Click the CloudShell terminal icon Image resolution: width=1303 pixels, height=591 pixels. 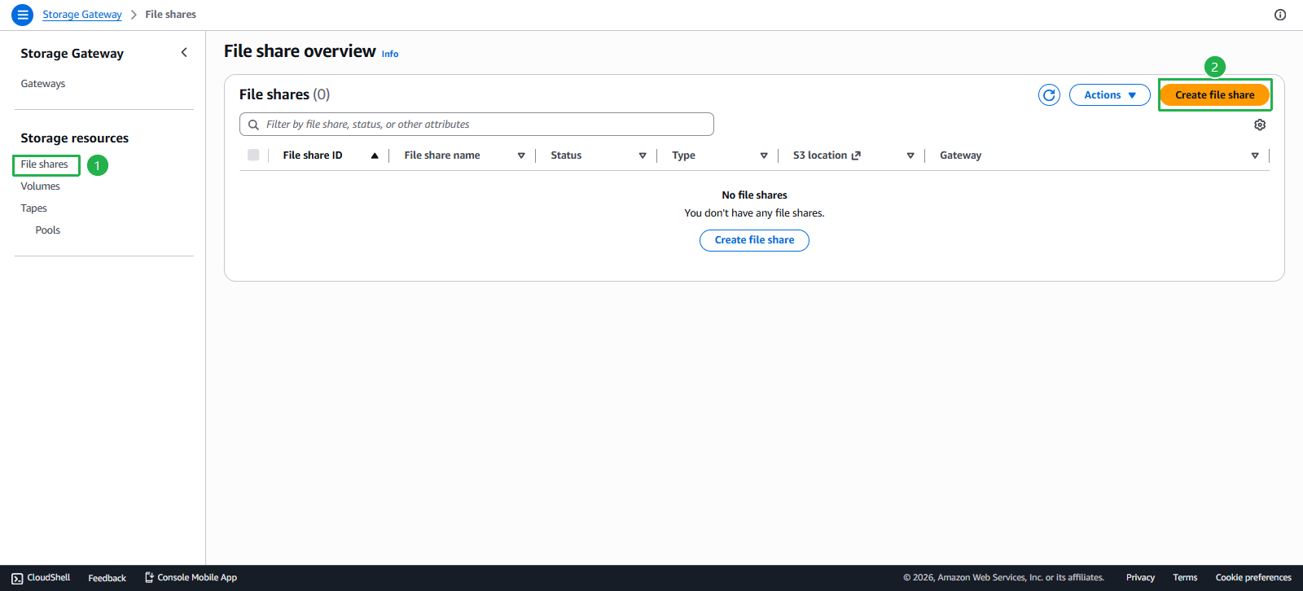click(x=17, y=578)
